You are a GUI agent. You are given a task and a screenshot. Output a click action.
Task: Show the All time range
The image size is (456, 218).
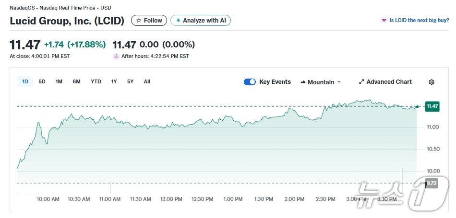(x=147, y=81)
